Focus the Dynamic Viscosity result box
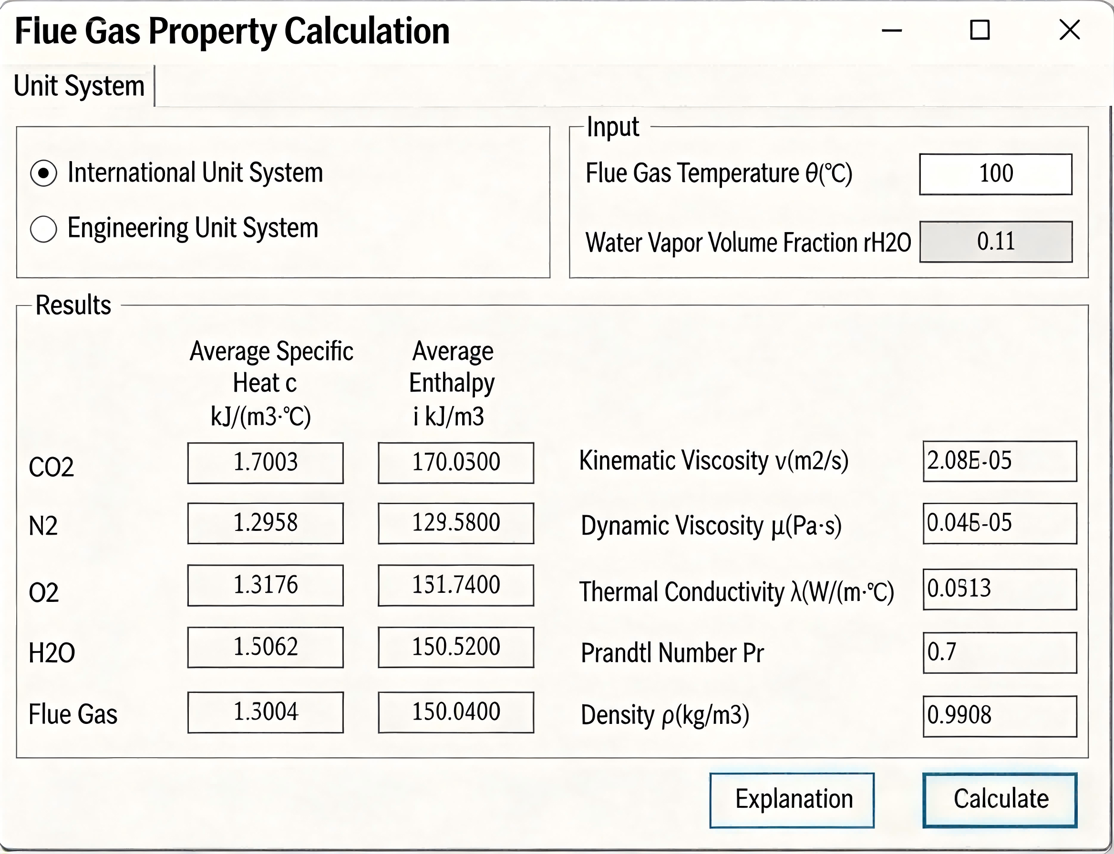This screenshot has height=854, width=1114. (1000, 523)
